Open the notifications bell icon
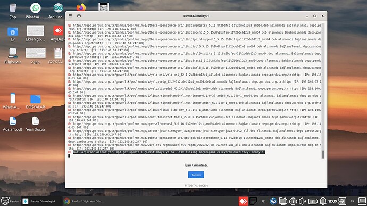Viewport: 367px width, 206px height. pos(323,201)
